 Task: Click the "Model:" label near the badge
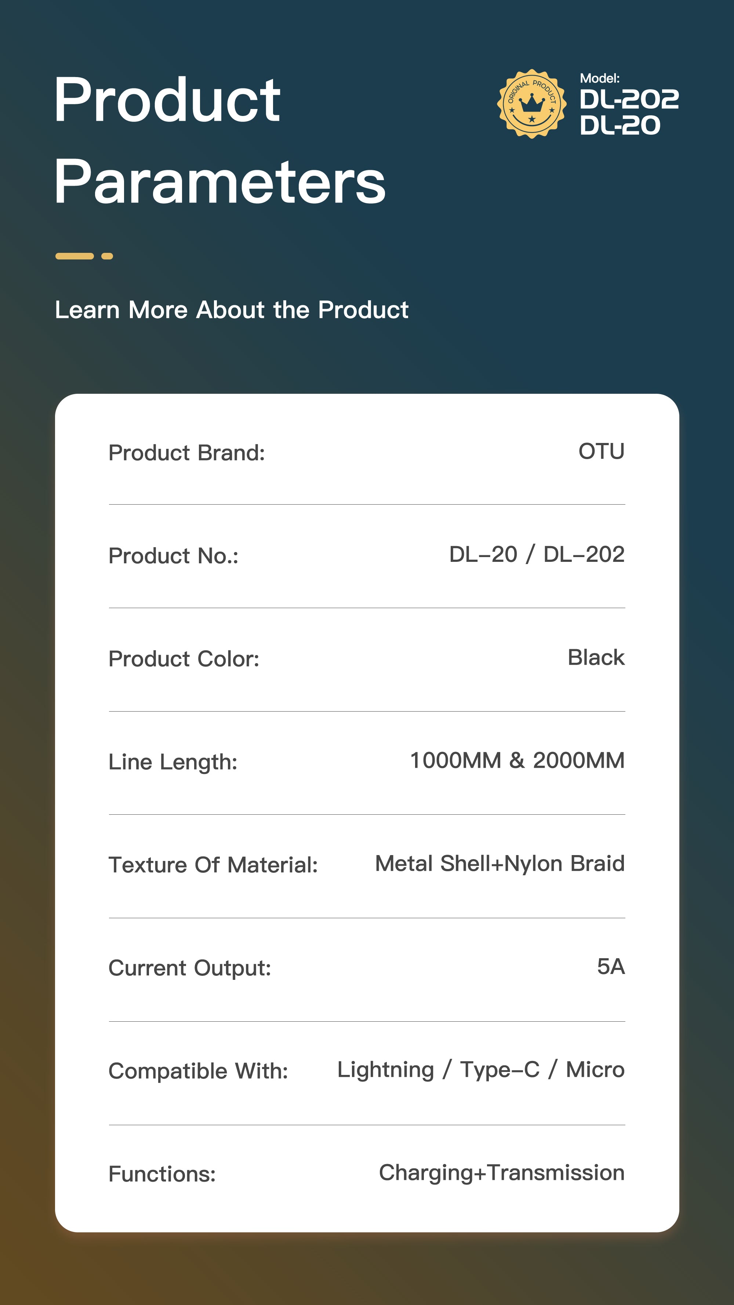[599, 79]
